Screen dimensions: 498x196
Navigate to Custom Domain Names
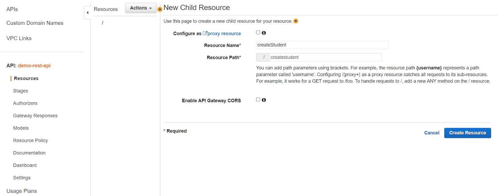point(35,23)
